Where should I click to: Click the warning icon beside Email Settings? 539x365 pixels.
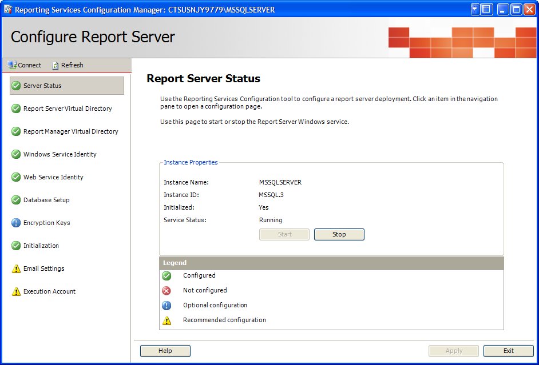pyautogui.click(x=16, y=268)
